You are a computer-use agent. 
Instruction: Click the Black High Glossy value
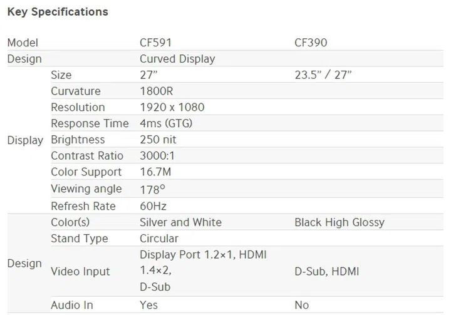339,222
